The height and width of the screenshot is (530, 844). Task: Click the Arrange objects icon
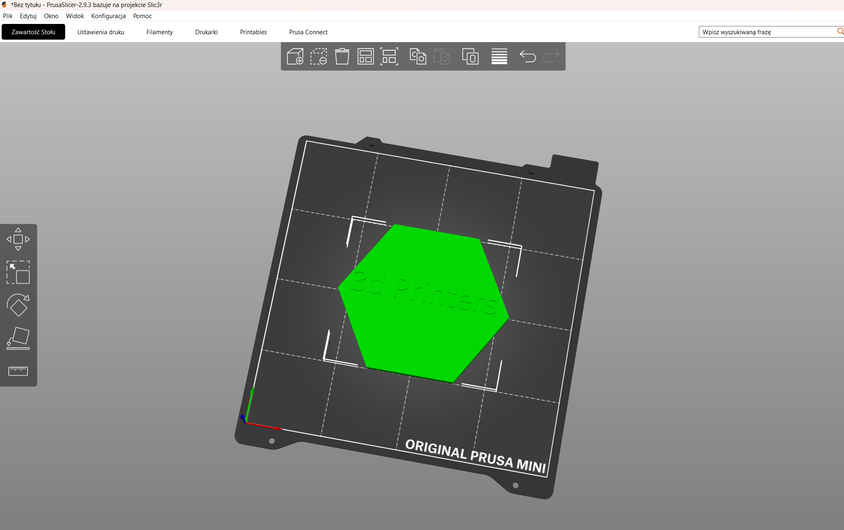pos(365,56)
